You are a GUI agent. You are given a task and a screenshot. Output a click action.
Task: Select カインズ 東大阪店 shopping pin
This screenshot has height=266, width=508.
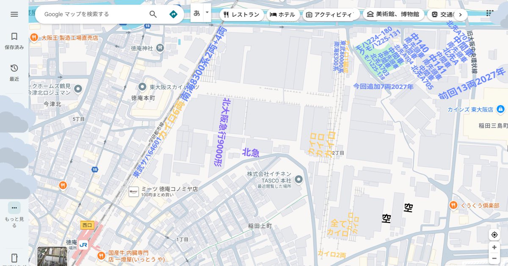point(500,109)
